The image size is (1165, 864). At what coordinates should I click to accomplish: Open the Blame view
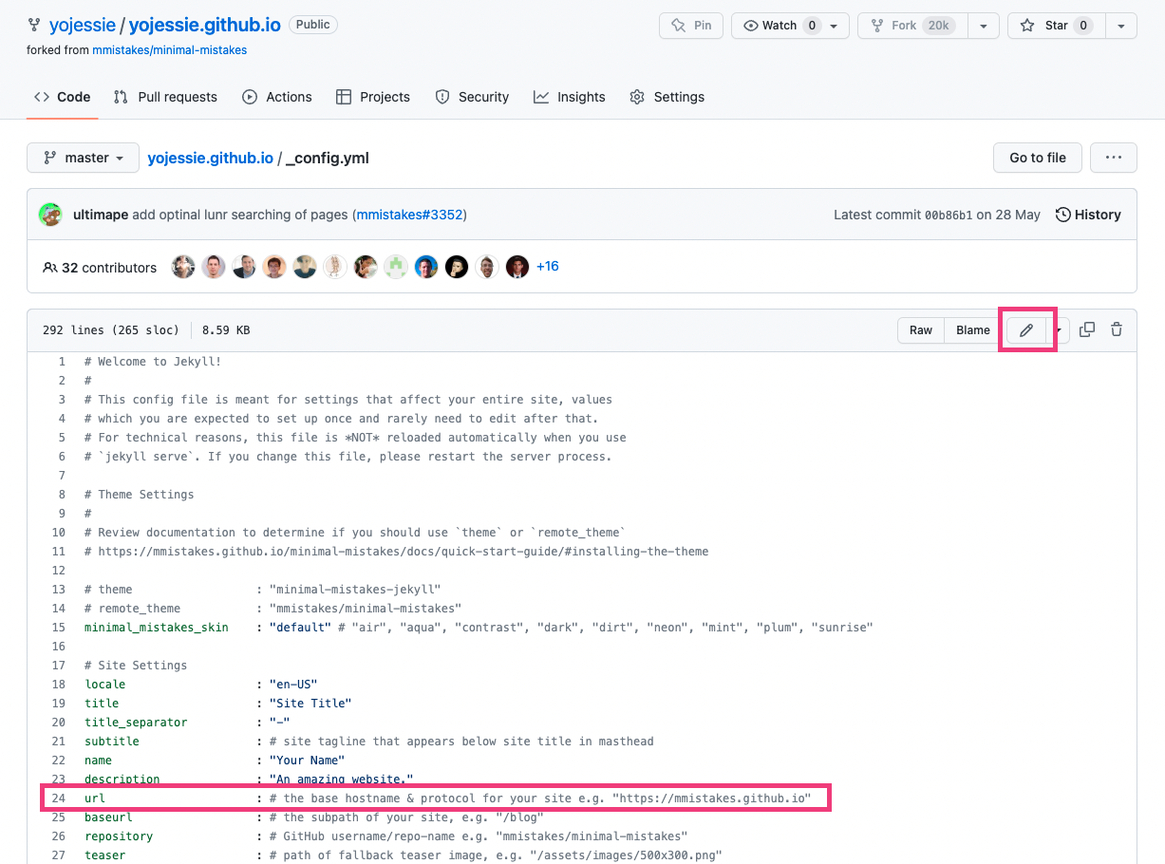[x=973, y=330]
